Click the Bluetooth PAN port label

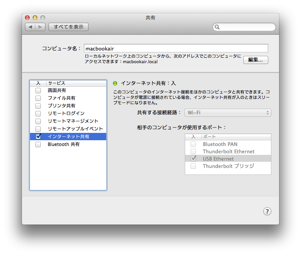(220, 144)
